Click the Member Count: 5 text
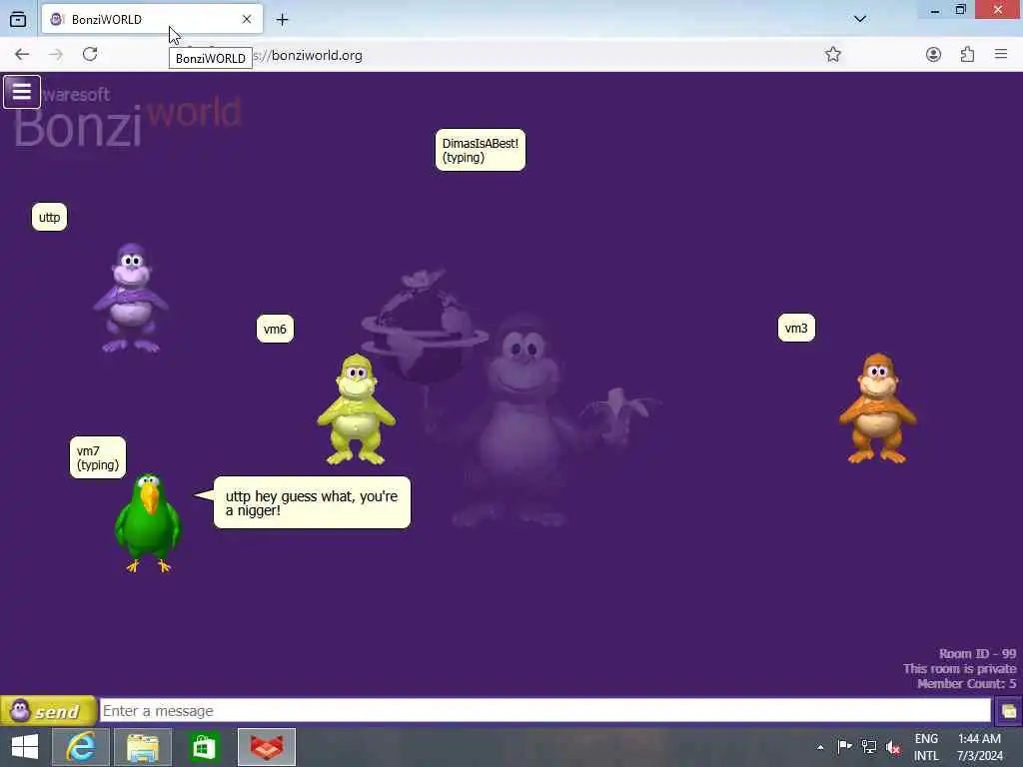1023x767 pixels. (966, 683)
